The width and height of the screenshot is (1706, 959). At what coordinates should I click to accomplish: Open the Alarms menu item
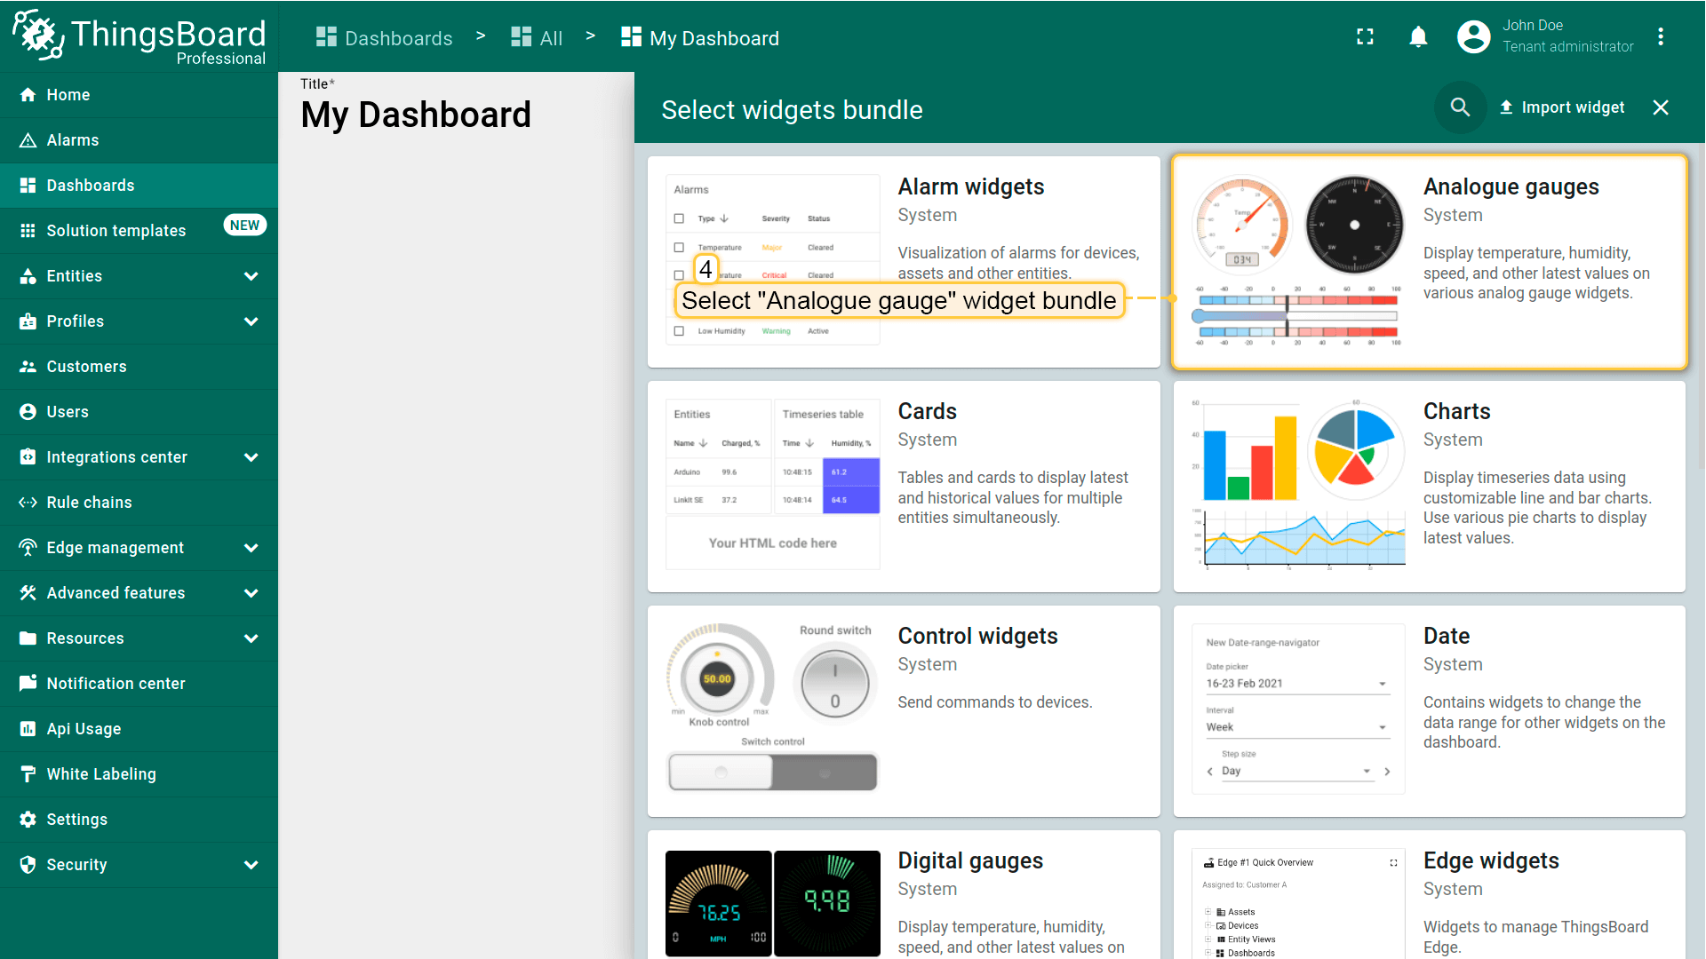[x=73, y=140]
